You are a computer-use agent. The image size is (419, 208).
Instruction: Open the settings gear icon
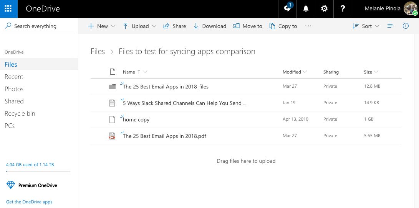tap(324, 9)
